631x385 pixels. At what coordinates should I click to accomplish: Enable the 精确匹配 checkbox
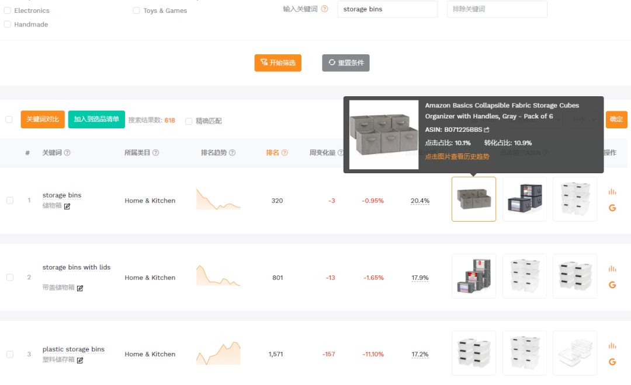click(x=188, y=121)
